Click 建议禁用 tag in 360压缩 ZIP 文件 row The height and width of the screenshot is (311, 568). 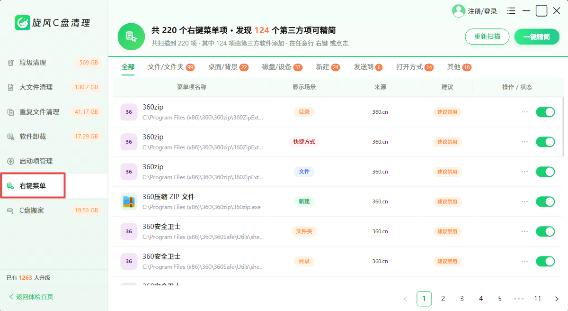click(447, 201)
